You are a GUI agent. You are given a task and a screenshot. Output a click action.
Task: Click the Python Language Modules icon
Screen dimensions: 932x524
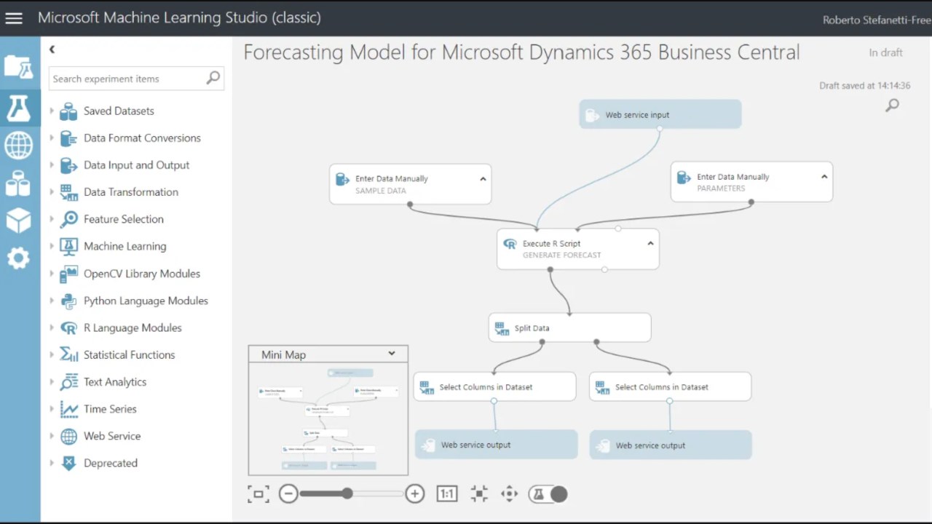(68, 301)
